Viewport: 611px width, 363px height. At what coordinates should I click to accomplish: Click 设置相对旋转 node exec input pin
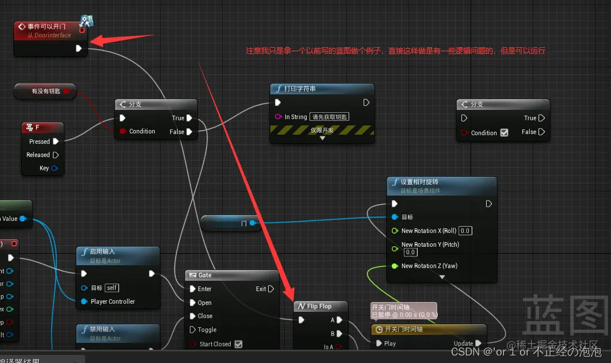coord(394,204)
